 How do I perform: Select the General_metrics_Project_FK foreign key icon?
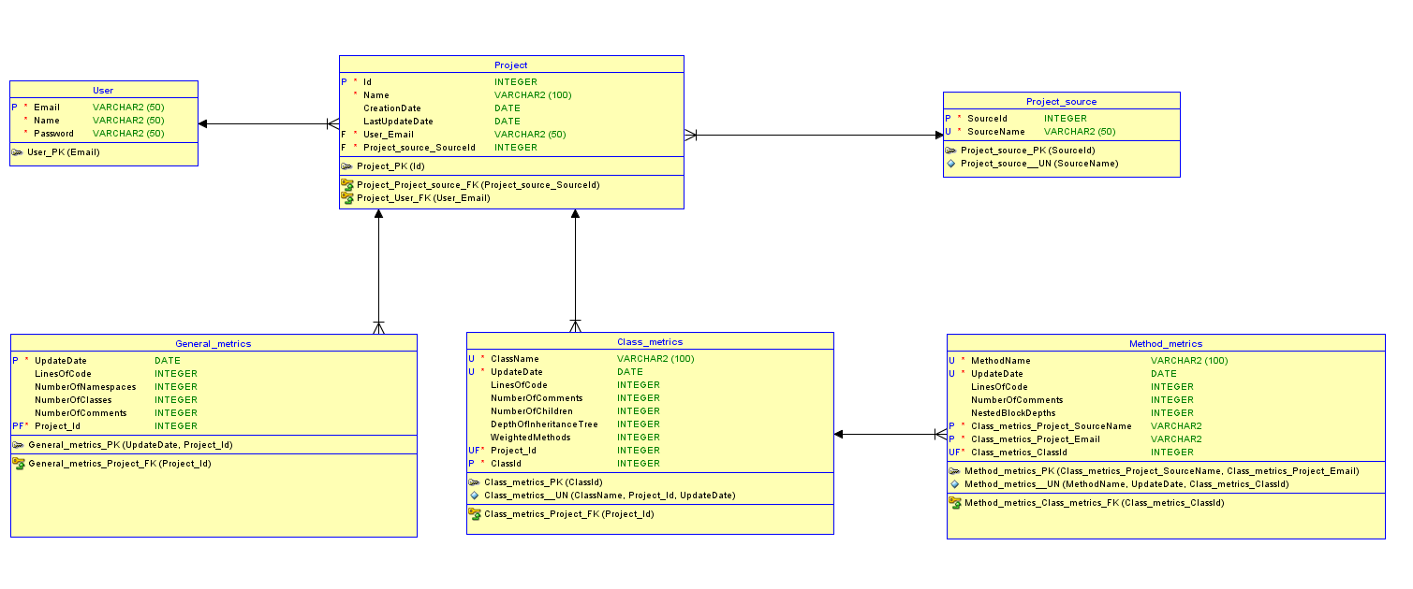(19, 463)
